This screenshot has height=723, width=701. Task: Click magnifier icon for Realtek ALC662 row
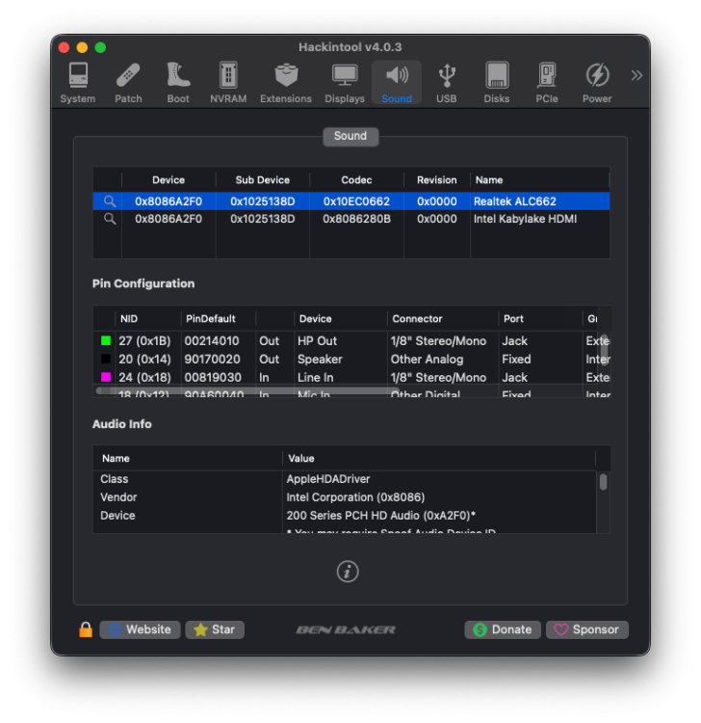pyautogui.click(x=110, y=201)
